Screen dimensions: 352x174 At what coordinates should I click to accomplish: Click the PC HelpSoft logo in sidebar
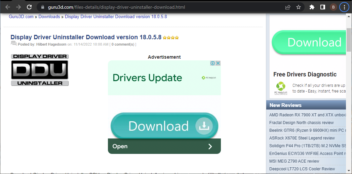pos(281,89)
